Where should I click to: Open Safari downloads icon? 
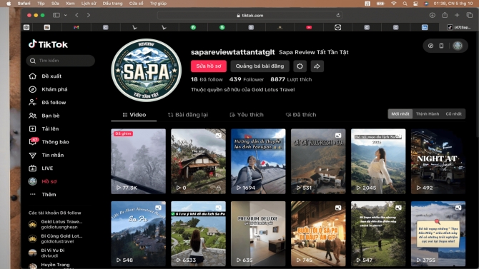pyautogui.click(x=433, y=15)
